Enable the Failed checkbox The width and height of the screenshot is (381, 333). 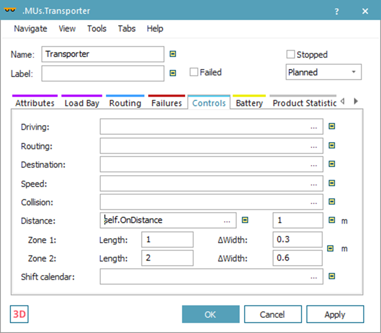[x=194, y=72]
